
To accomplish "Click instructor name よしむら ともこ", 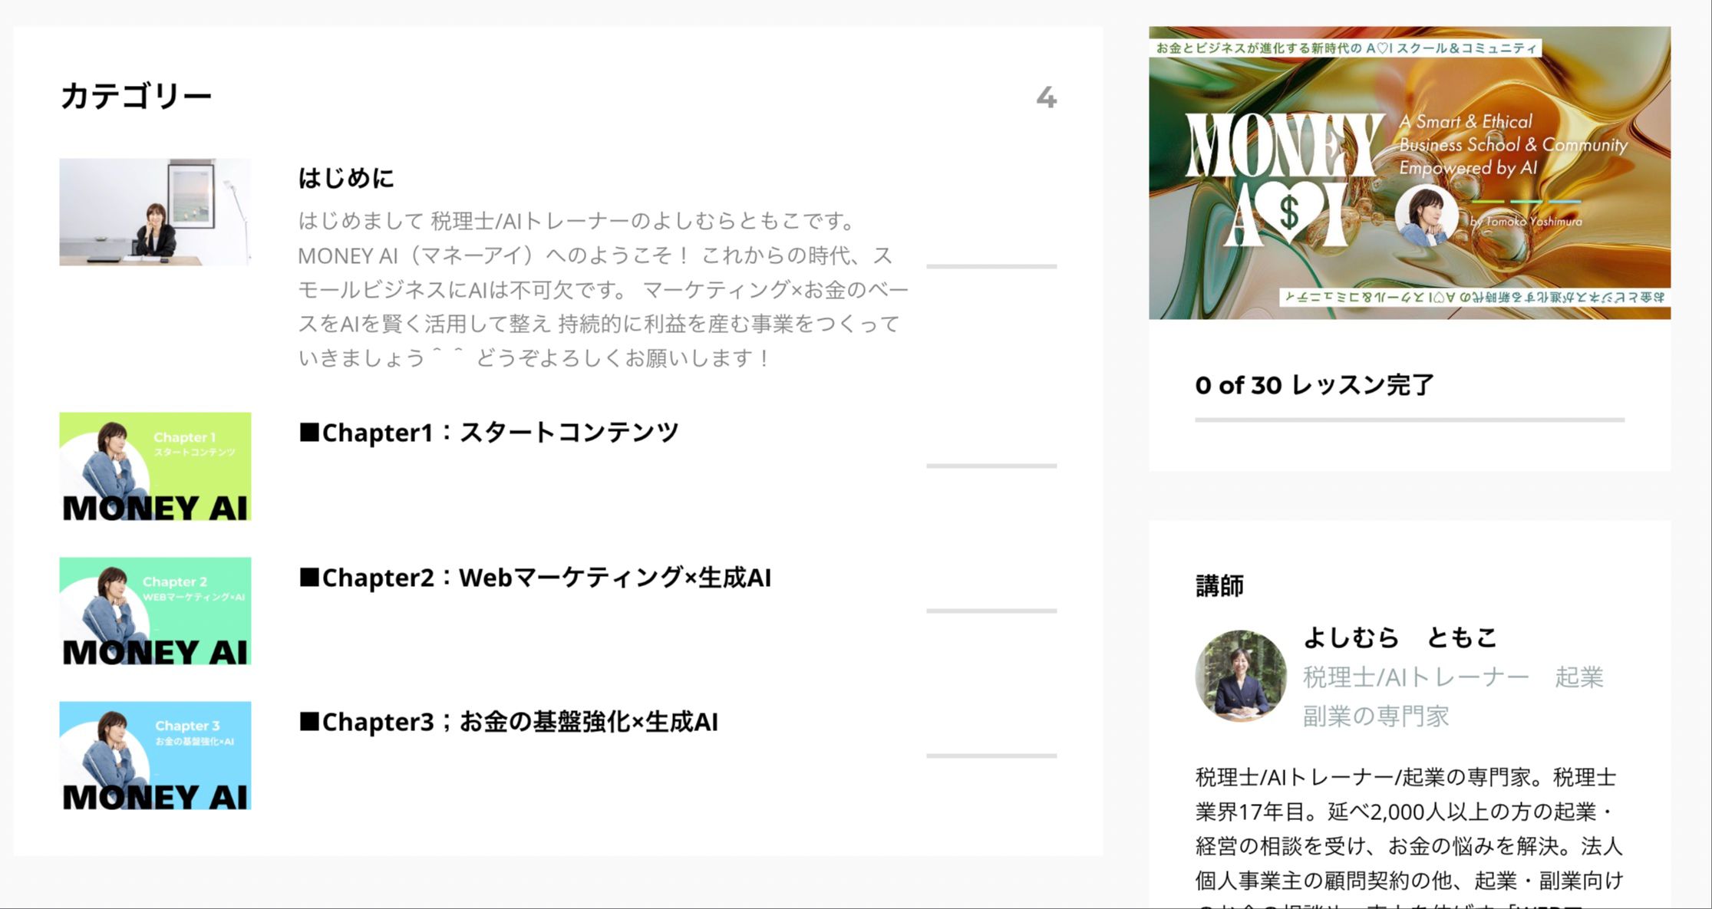I will [x=1400, y=637].
